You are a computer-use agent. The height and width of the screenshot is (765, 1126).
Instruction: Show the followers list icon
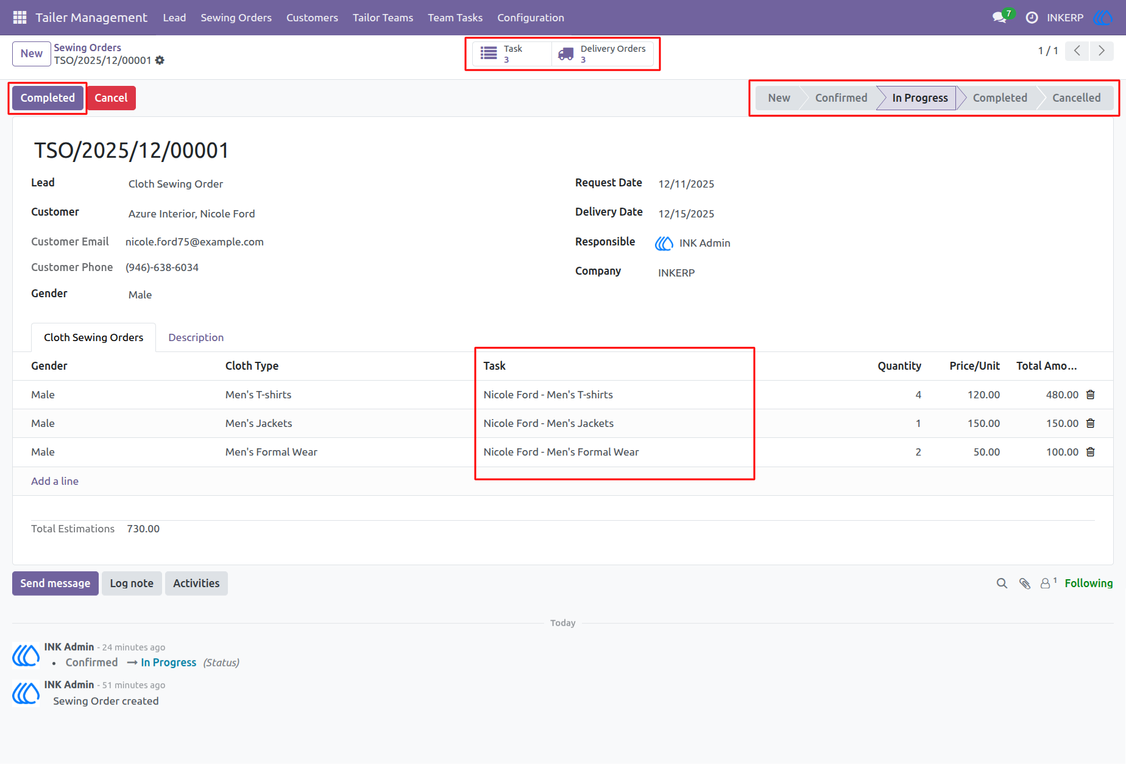(x=1048, y=583)
